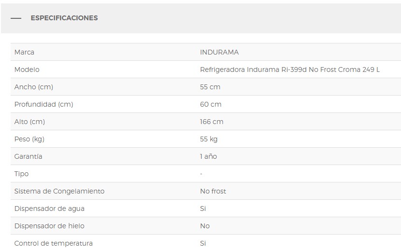Screen dimensions: 401x250
Task: Select the Marca row label
Action: click(24, 52)
